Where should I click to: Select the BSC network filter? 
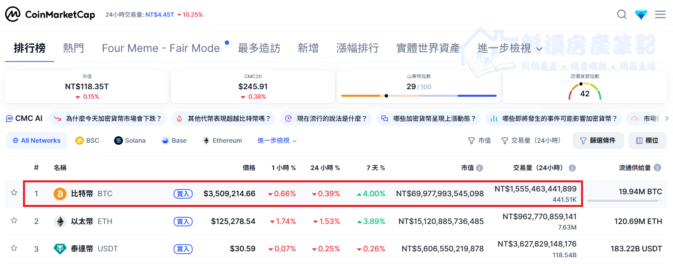click(88, 141)
